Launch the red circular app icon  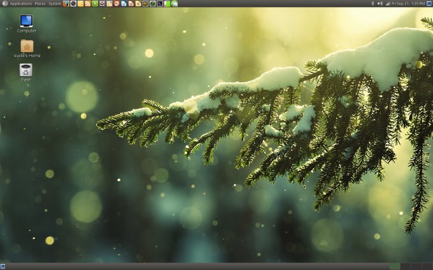tap(117, 4)
